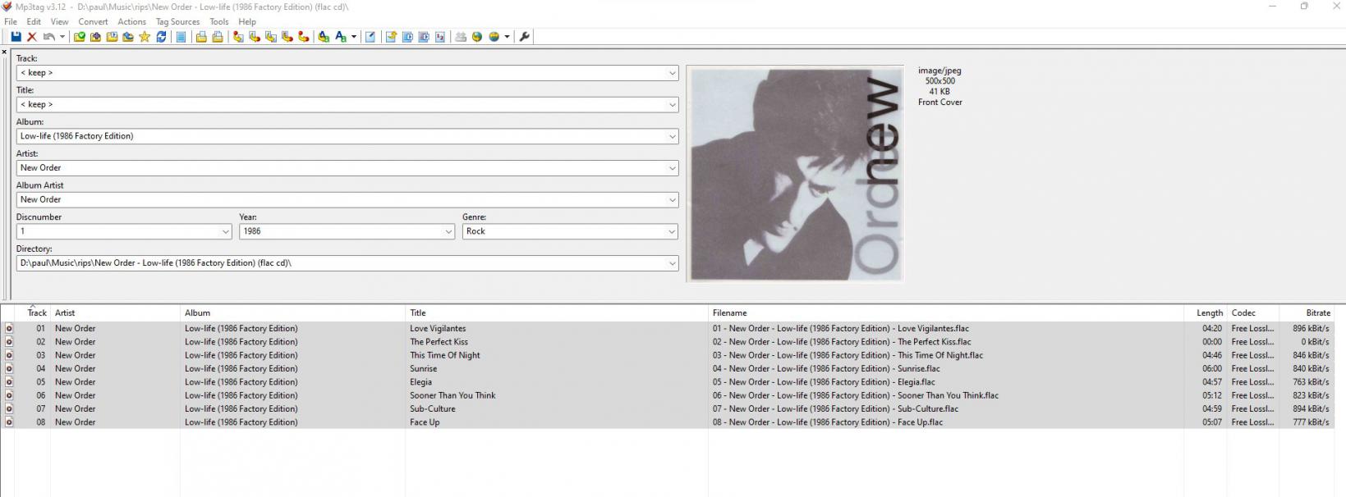Click the red X Remove tag icon
The image size is (1346, 497).
click(32, 37)
